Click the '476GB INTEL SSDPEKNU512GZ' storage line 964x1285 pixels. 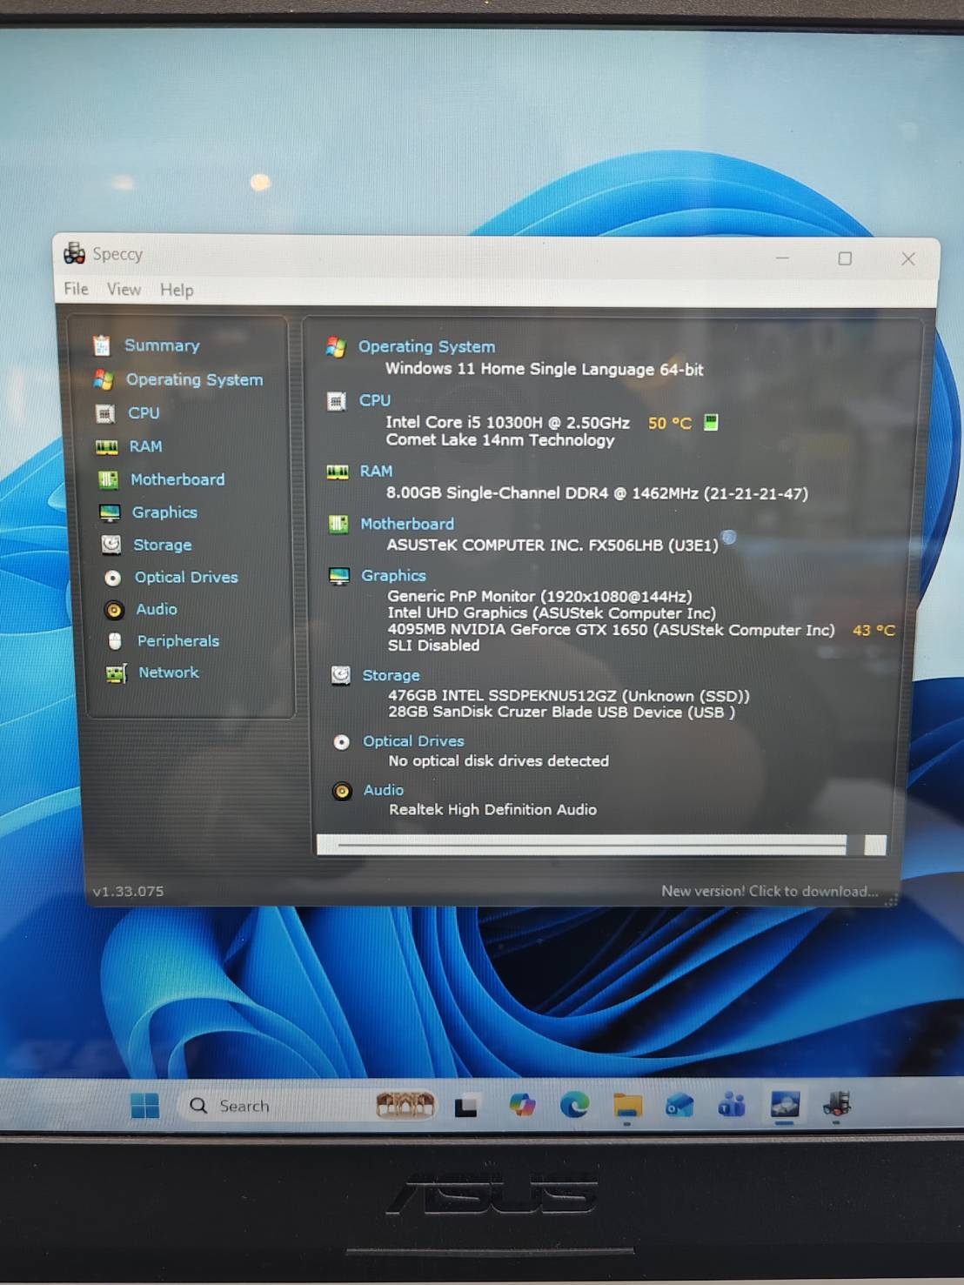click(569, 696)
